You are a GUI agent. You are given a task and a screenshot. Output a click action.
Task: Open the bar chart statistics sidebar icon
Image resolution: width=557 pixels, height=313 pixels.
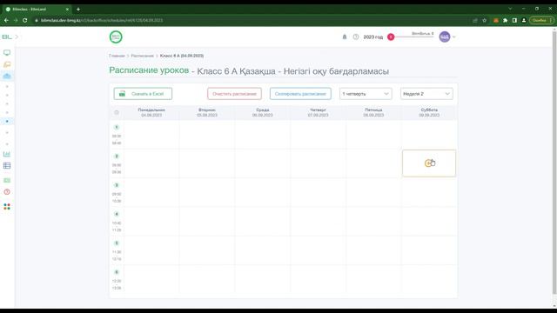pos(7,154)
